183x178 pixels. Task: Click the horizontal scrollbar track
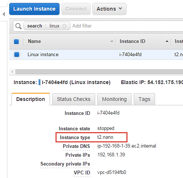click(99, 72)
